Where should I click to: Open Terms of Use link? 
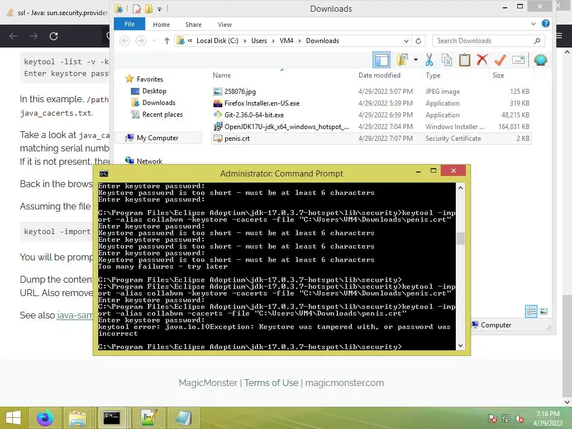point(271,383)
